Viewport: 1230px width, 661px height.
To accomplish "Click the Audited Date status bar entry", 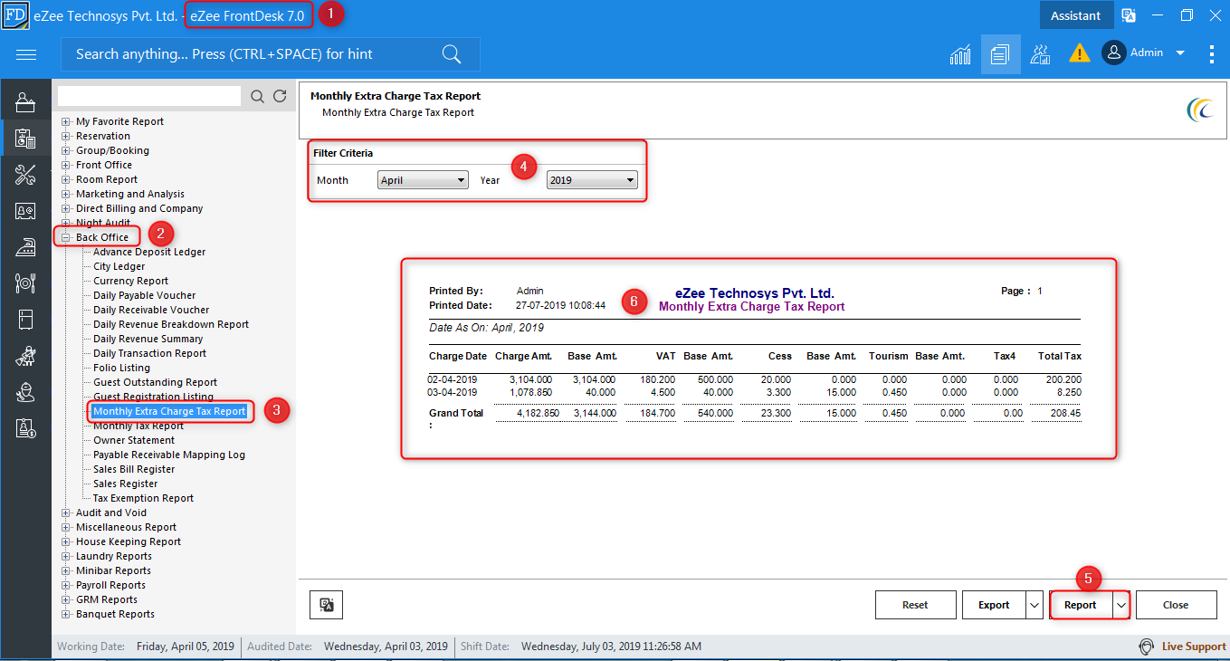I will (348, 647).
